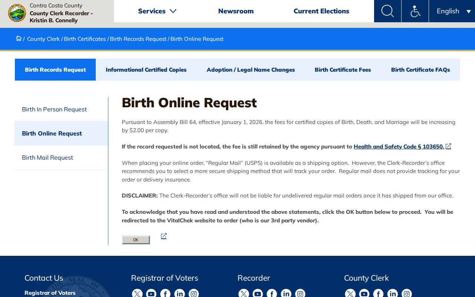475x297 pixels.
Task: Click Birth Certificates breadcrumb link
Action: point(85,39)
